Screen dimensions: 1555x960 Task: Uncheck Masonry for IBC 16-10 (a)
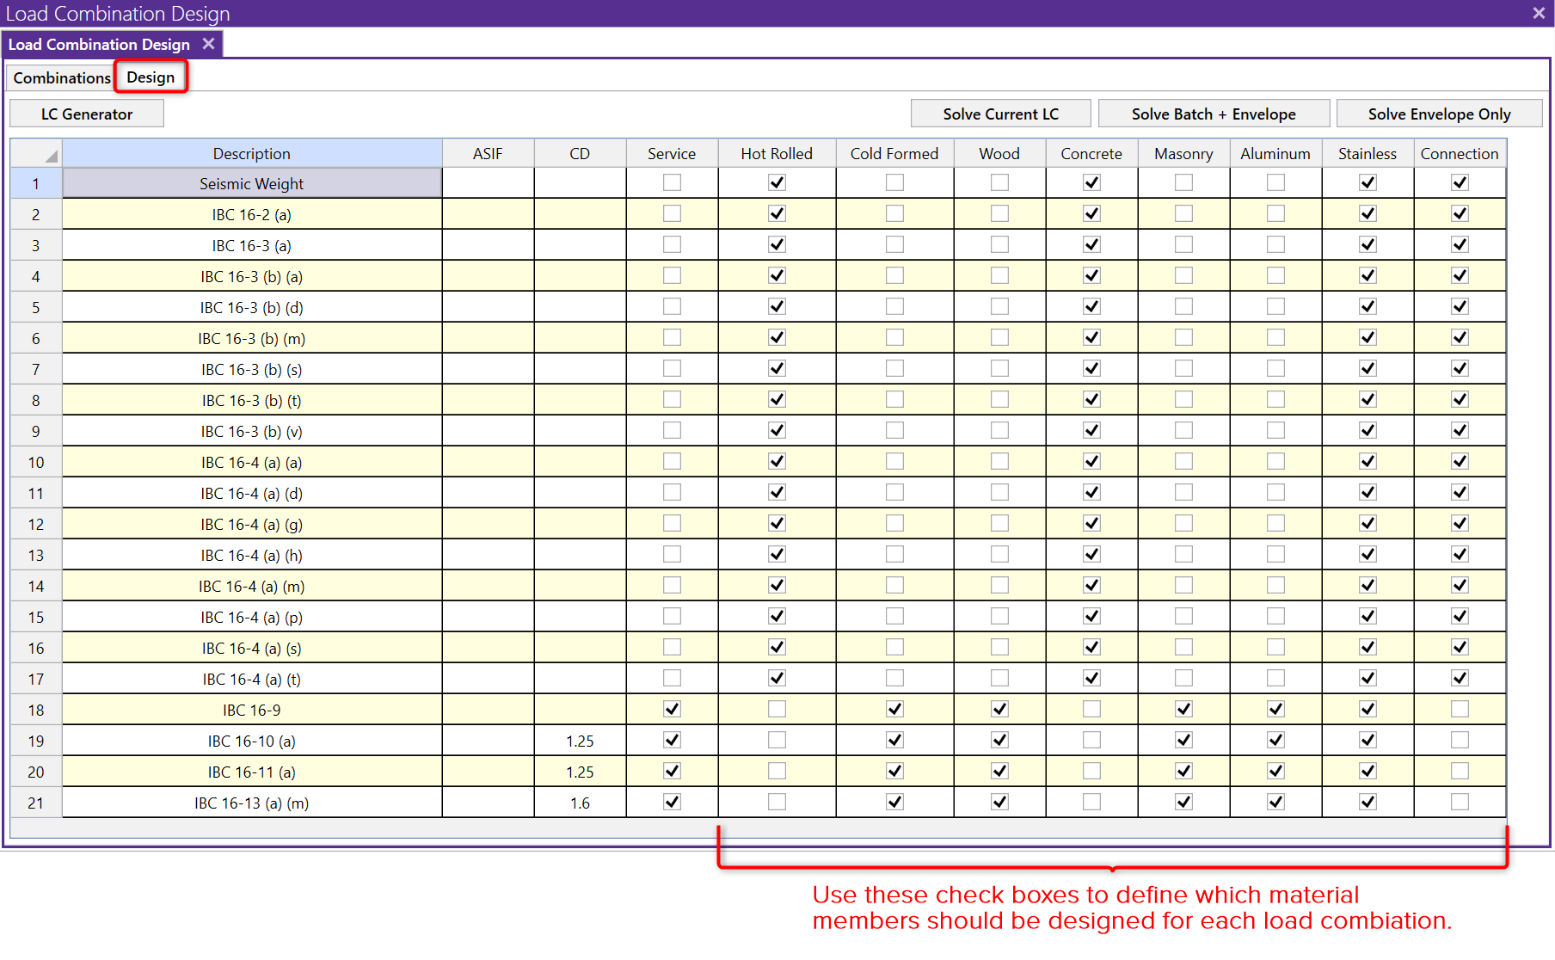tap(1183, 740)
